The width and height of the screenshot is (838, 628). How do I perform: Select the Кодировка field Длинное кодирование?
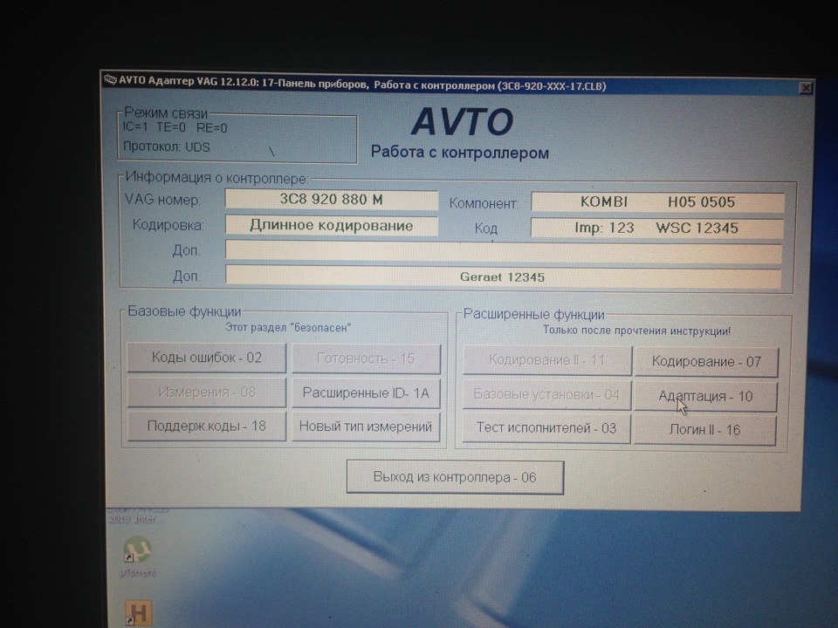tap(332, 225)
